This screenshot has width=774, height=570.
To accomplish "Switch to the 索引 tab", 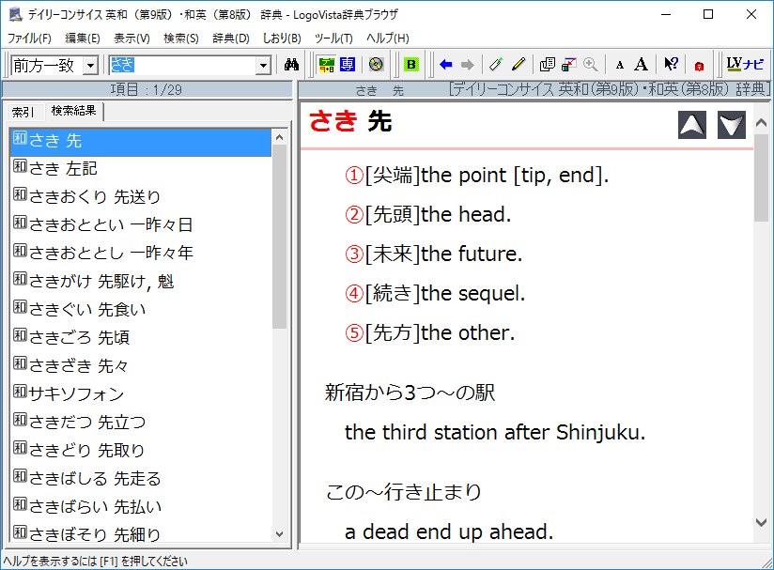I will [23, 112].
